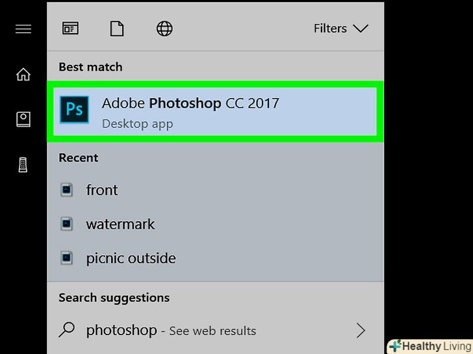Select photoshop See web results suggestion
Viewport: 473px width, 354px height.
[x=171, y=331]
